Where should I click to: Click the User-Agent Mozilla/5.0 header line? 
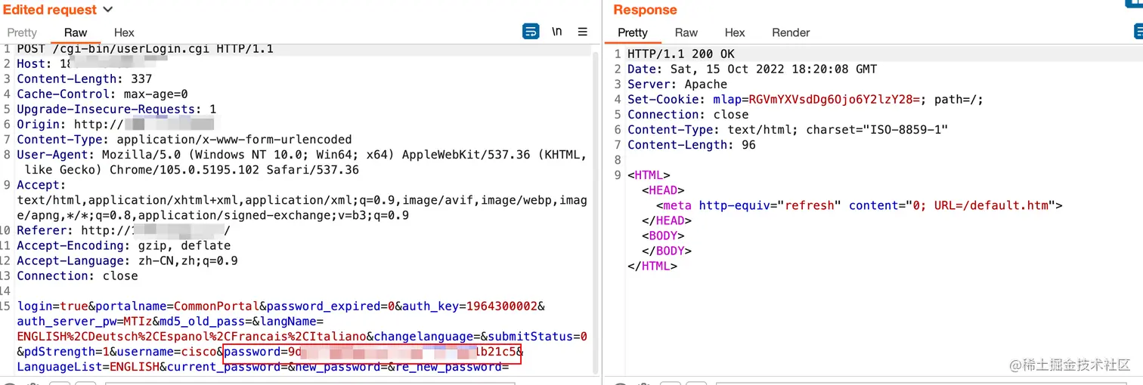pyautogui.click(x=302, y=162)
